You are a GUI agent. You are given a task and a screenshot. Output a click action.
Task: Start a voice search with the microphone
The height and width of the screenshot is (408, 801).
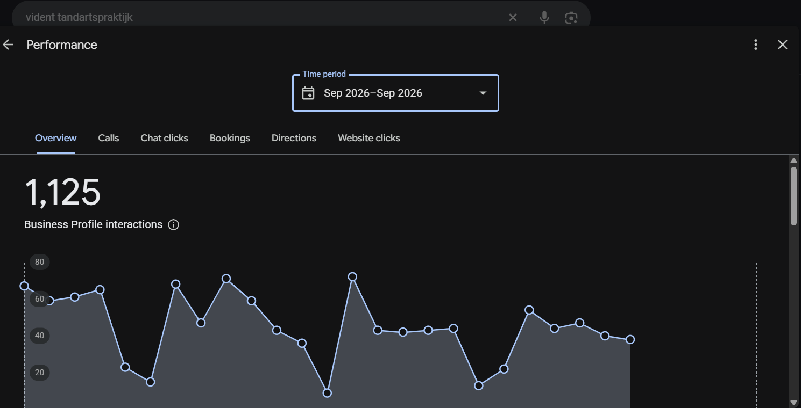click(x=544, y=18)
